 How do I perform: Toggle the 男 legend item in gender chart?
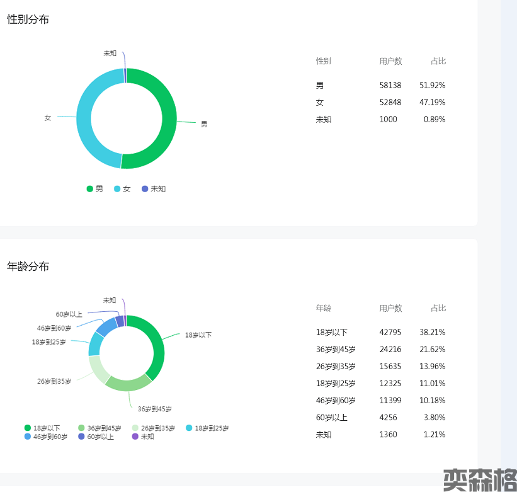94,189
